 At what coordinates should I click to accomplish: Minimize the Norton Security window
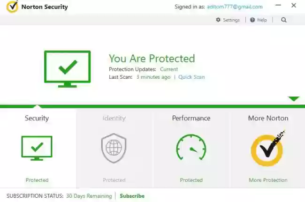coord(278,5)
